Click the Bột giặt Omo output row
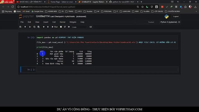This screenshot has width=199, height=112. (64, 54)
